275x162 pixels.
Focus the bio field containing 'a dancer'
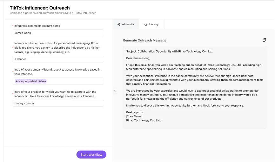58,59
